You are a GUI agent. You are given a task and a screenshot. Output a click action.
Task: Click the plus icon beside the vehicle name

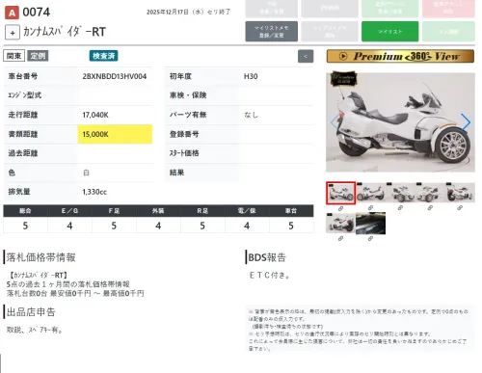[13, 33]
